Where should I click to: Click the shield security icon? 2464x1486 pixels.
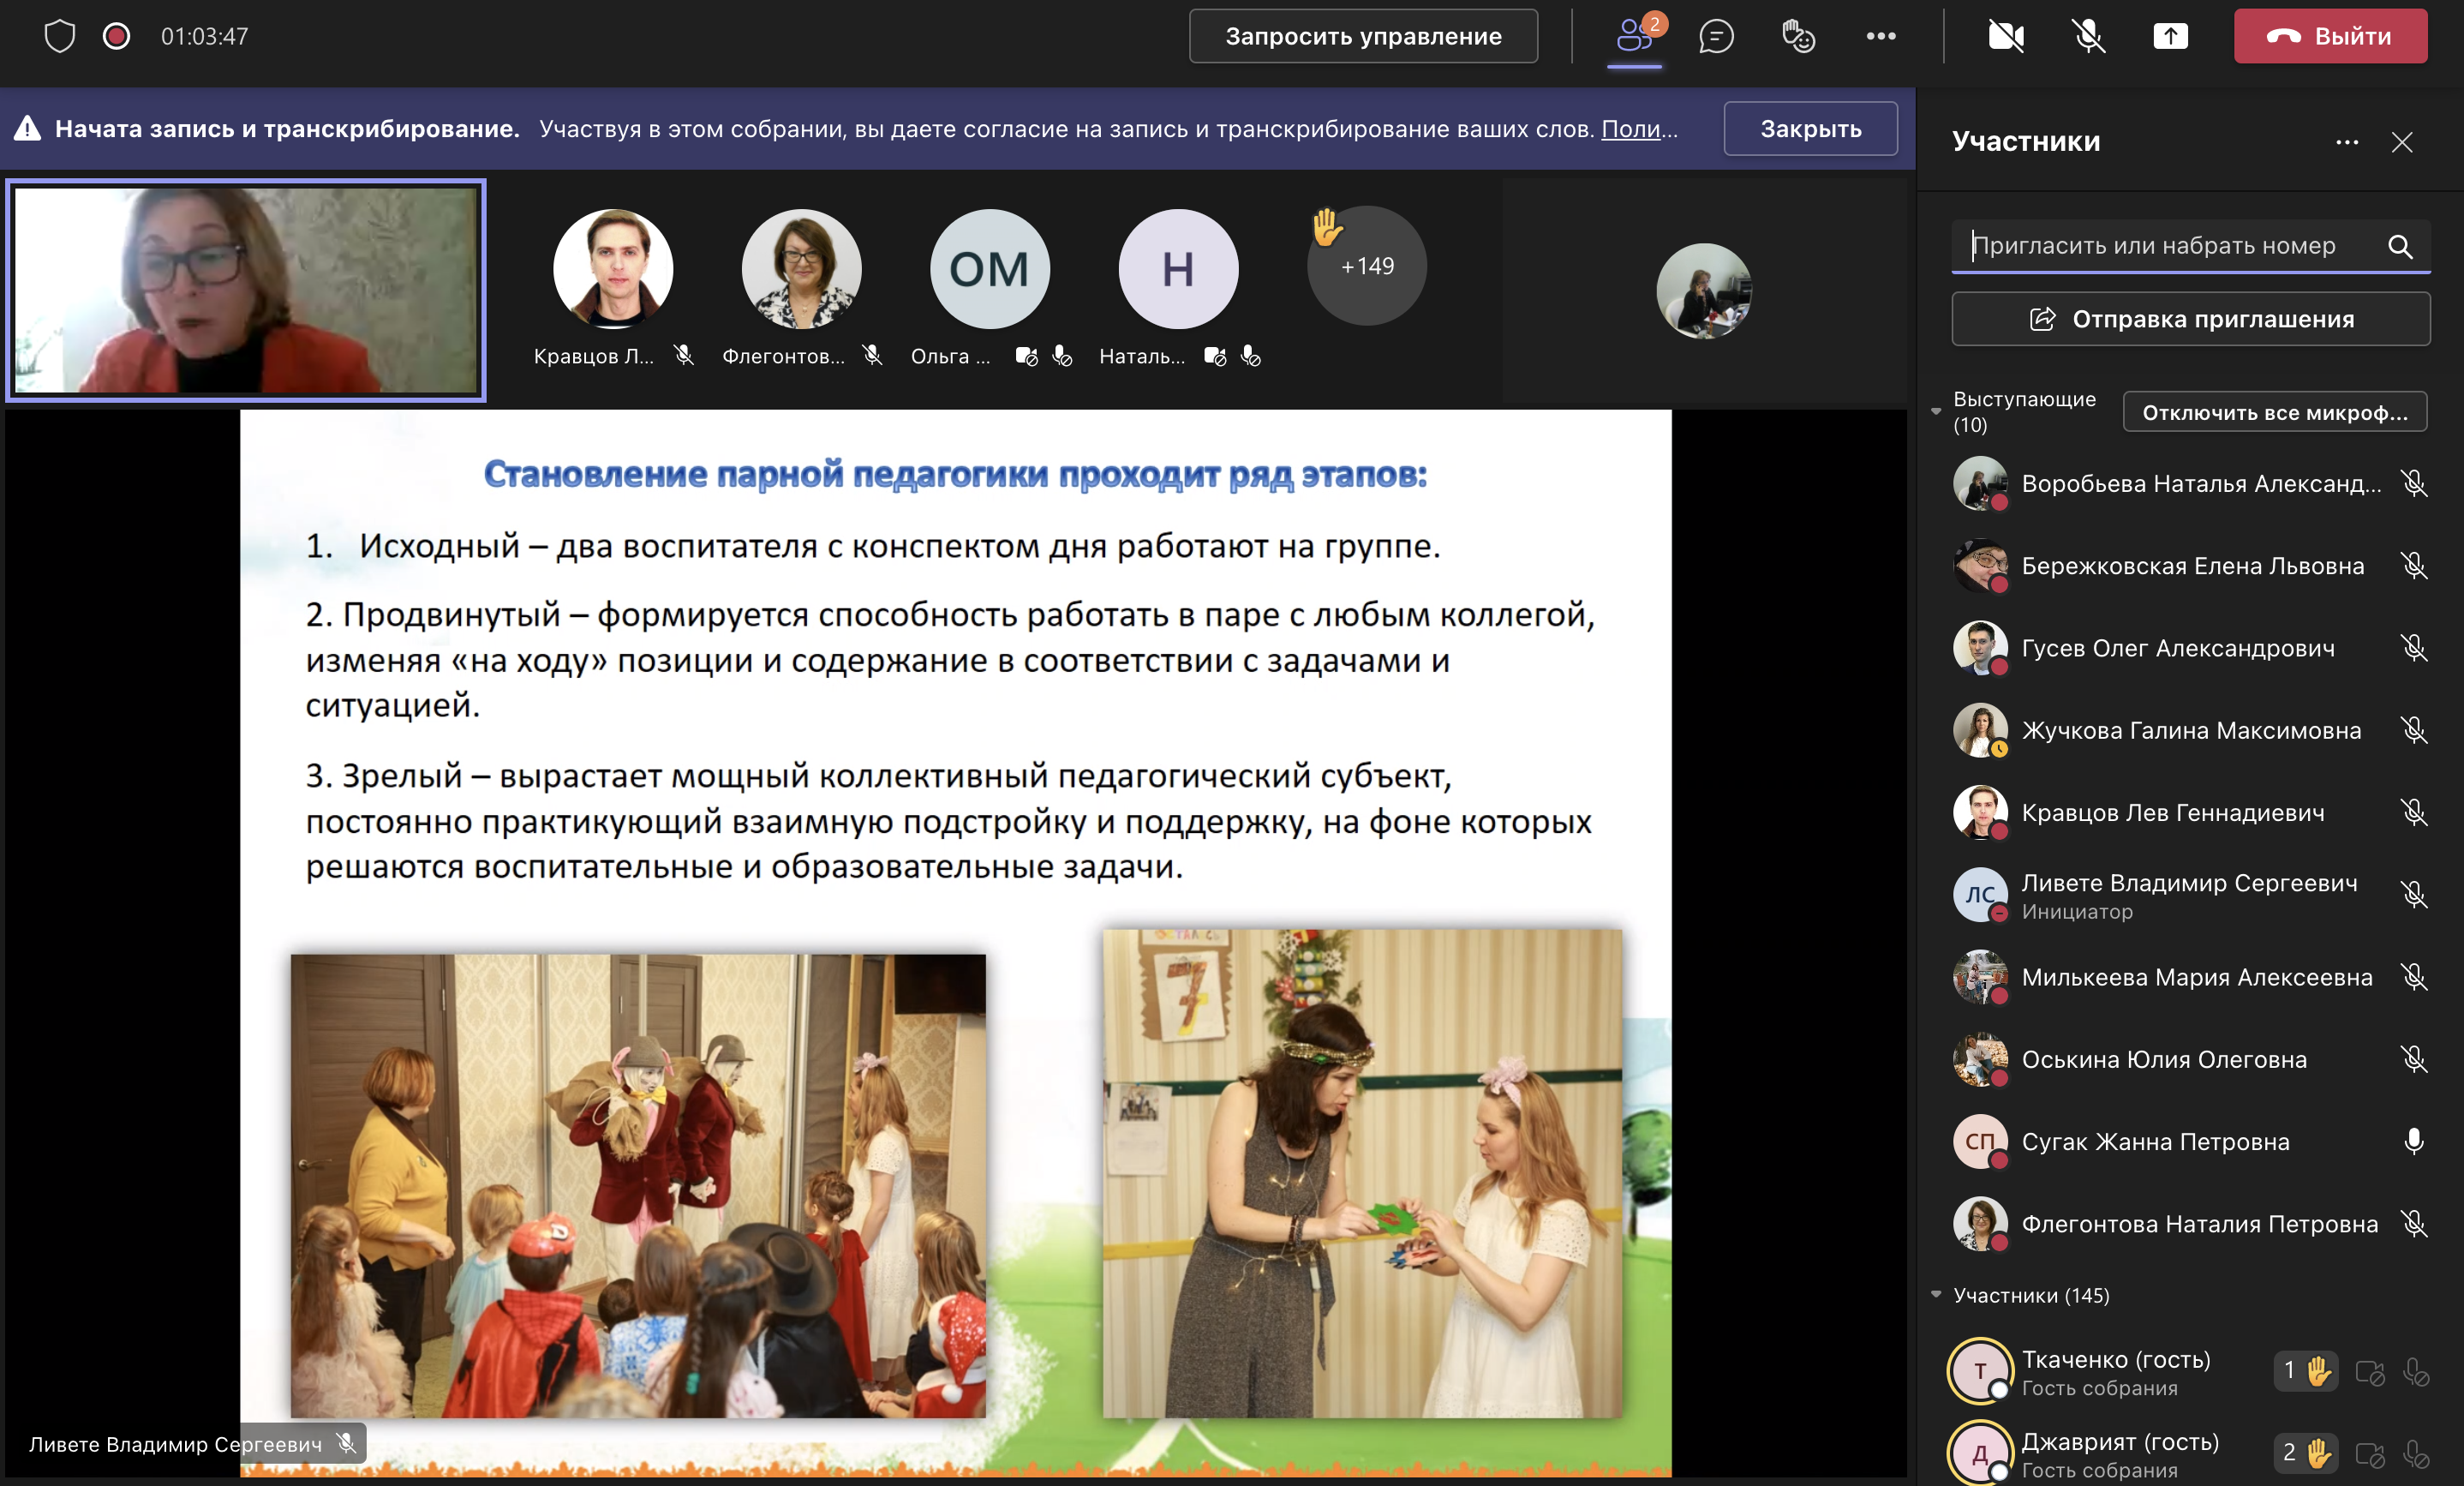coord(60,37)
